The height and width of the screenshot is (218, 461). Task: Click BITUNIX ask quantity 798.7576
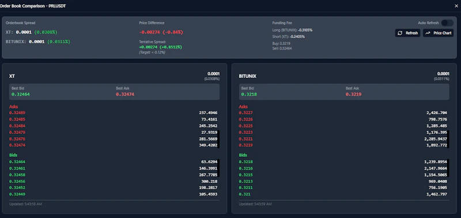438,119
